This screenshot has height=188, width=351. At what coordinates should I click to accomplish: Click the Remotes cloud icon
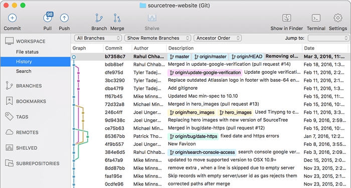9,132
